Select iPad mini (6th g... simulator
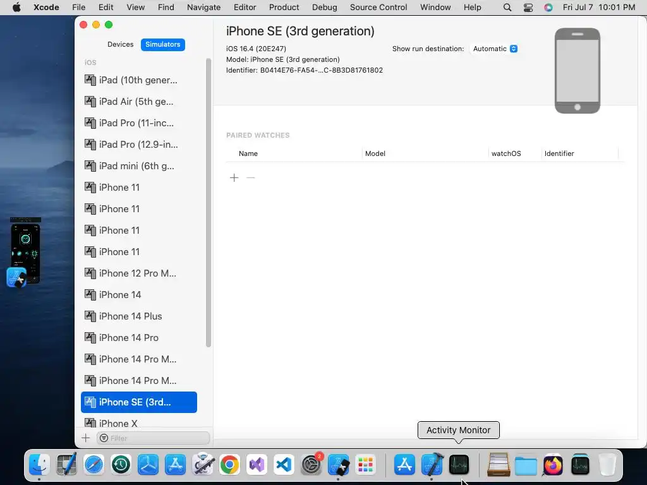 [x=139, y=166]
